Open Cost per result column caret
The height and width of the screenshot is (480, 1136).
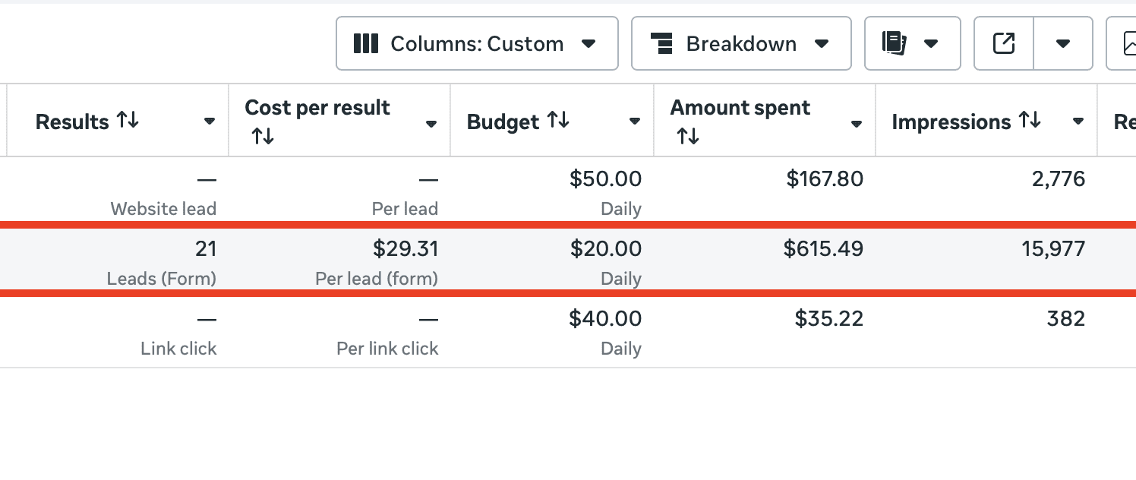tap(431, 124)
